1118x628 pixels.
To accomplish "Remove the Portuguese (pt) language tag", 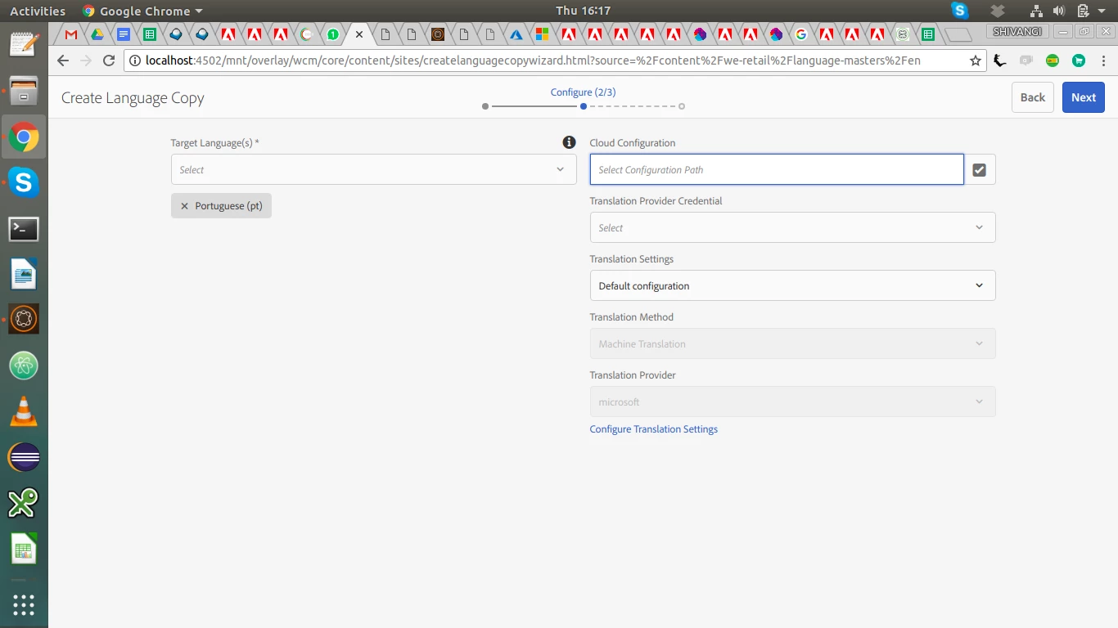I will [x=184, y=206].
